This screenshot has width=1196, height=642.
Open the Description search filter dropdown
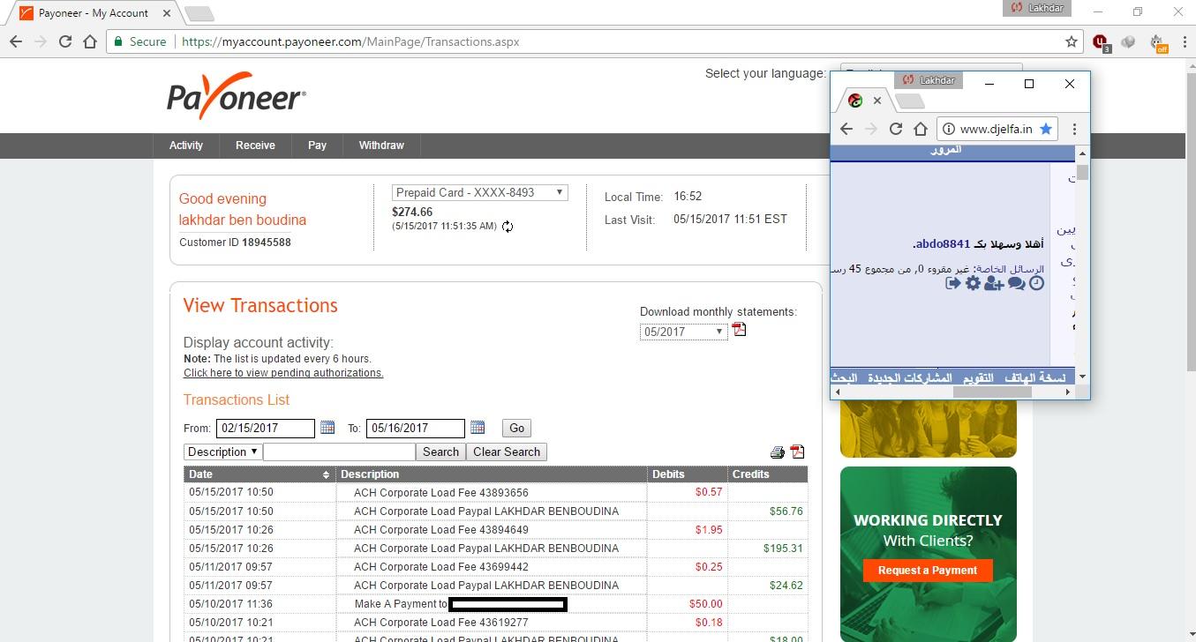click(222, 452)
